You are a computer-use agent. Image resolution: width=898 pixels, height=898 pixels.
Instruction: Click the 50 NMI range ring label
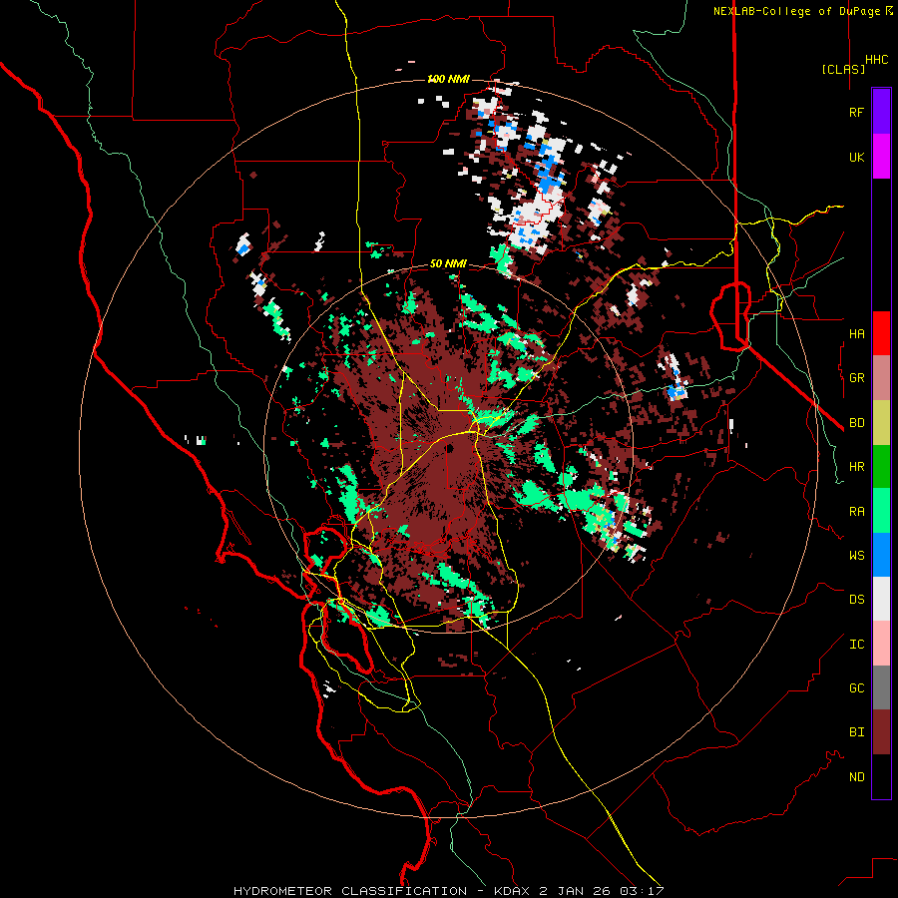pyautogui.click(x=448, y=264)
